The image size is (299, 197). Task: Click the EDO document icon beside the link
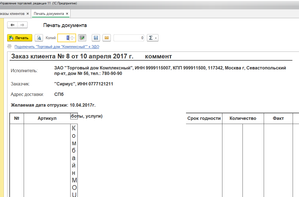pyautogui.click(x=10, y=47)
